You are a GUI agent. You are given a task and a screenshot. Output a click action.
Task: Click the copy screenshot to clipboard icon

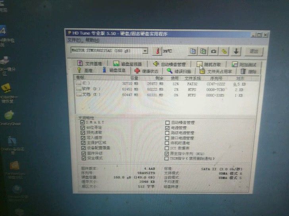pos(203,51)
